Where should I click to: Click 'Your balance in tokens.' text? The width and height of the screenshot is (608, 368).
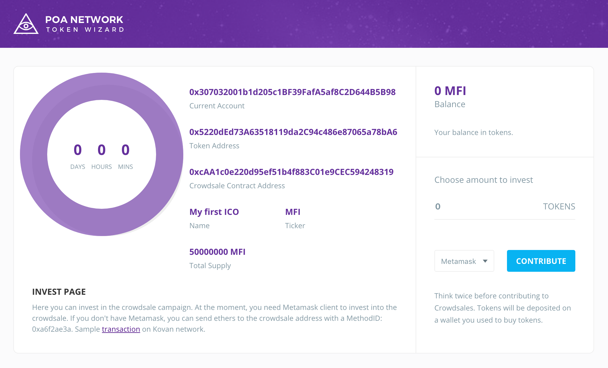point(474,133)
